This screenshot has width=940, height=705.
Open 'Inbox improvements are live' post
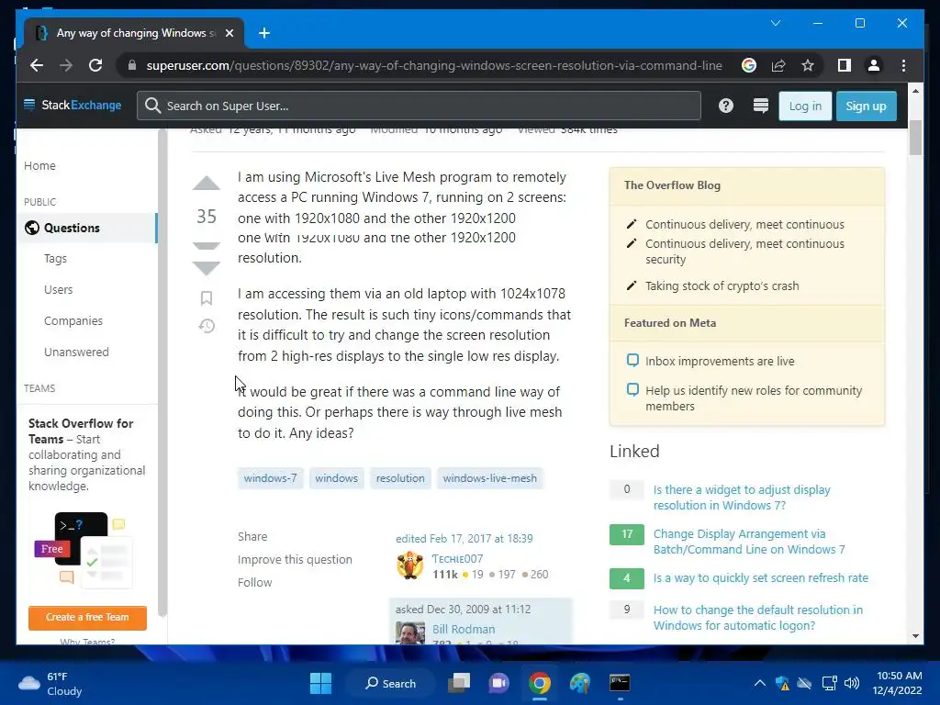(720, 361)
